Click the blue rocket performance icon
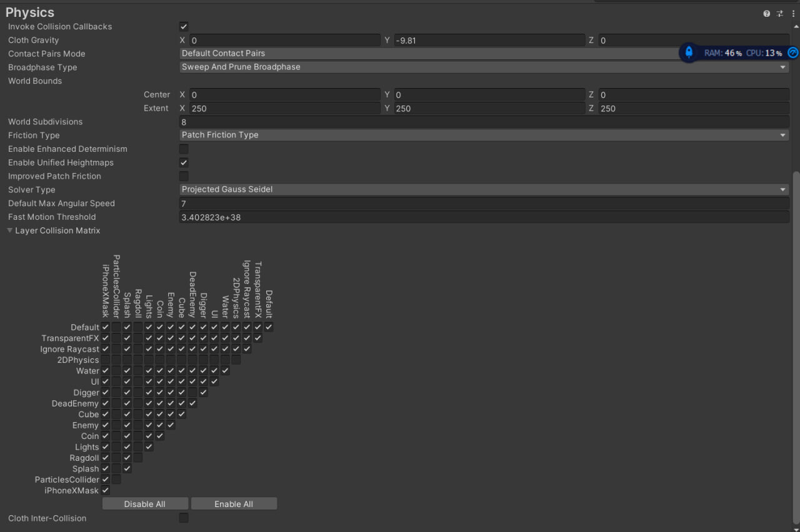The width and height of the screenshot is (800, 532). pyautogui.click(x=688, y=52)
